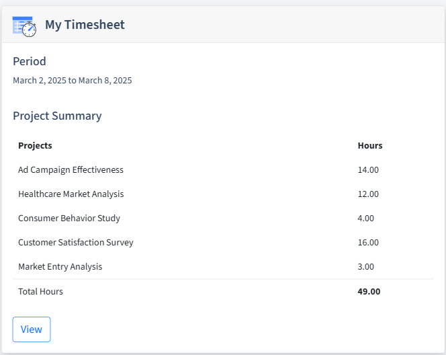Select Consumer Behavior Study project

tap(69, 219)
